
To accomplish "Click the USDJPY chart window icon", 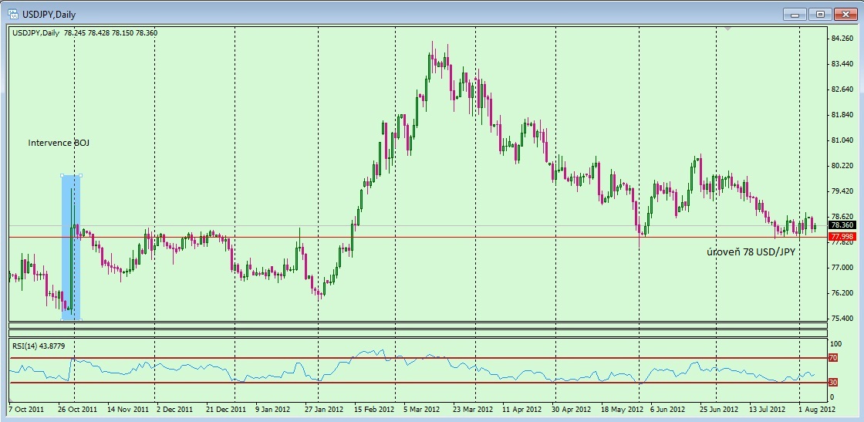I will click(x=13, y=12).
